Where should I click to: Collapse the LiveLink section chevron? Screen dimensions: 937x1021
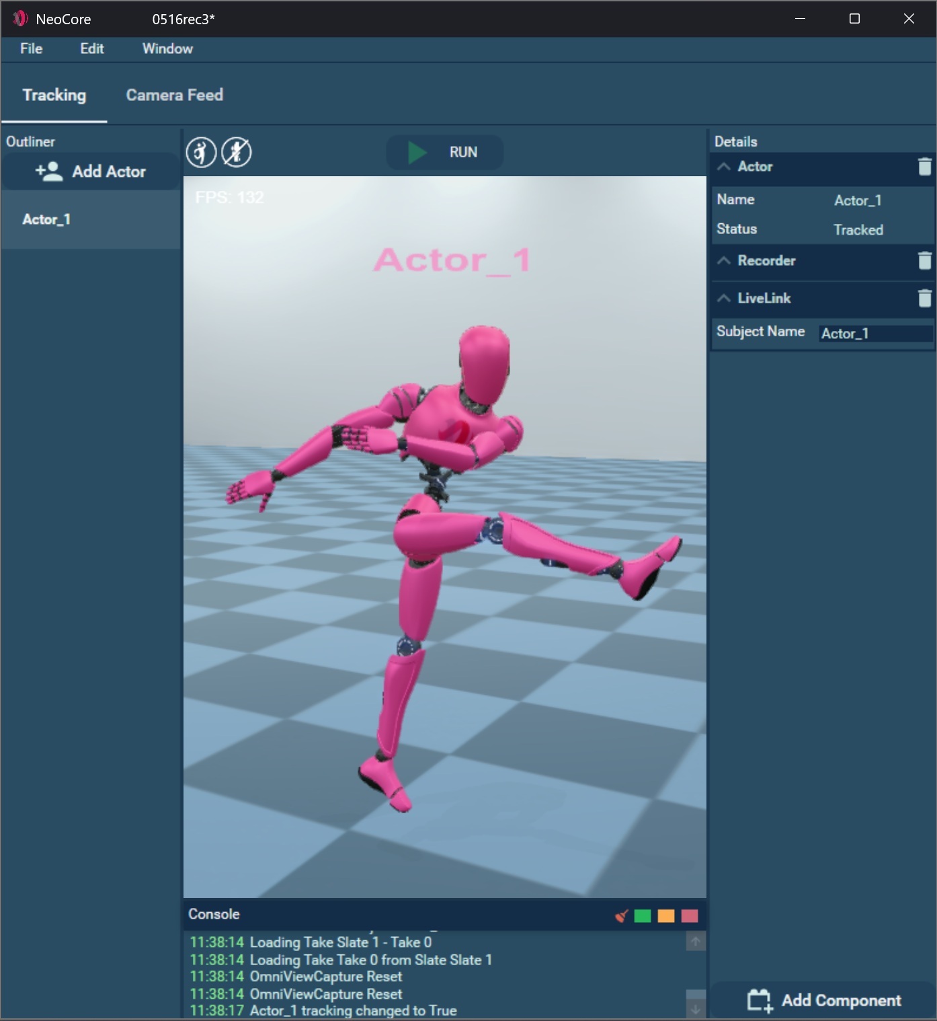724,298
